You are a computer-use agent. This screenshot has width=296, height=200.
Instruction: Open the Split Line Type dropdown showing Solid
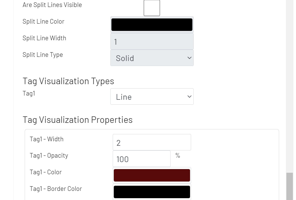pyautogui.click(x=152, y=58)
